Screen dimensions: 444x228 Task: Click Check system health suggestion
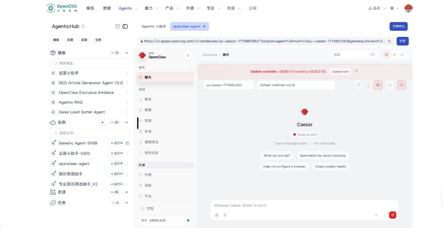coord(331,166)
